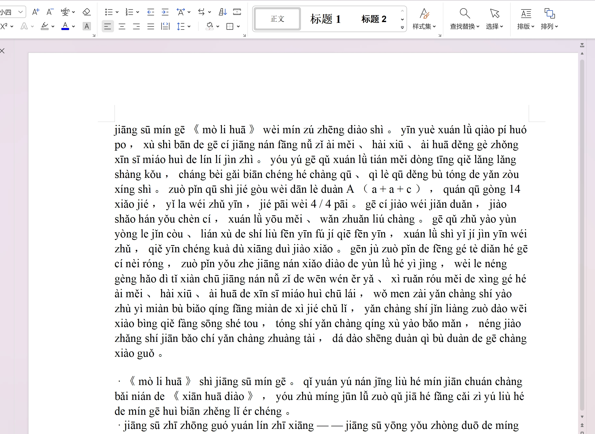The height and width of the screenshot is (434, 595).
Task: Expand the styles gallery list
Action: [x=402, y=27]
